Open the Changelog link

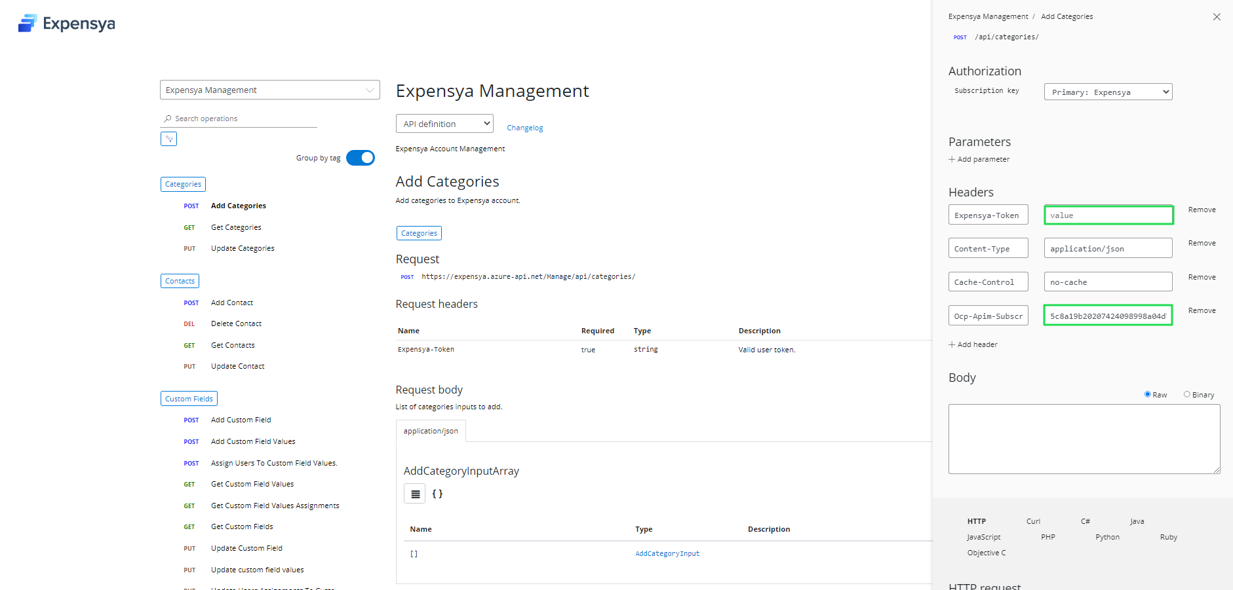click(x=525, y=128)
